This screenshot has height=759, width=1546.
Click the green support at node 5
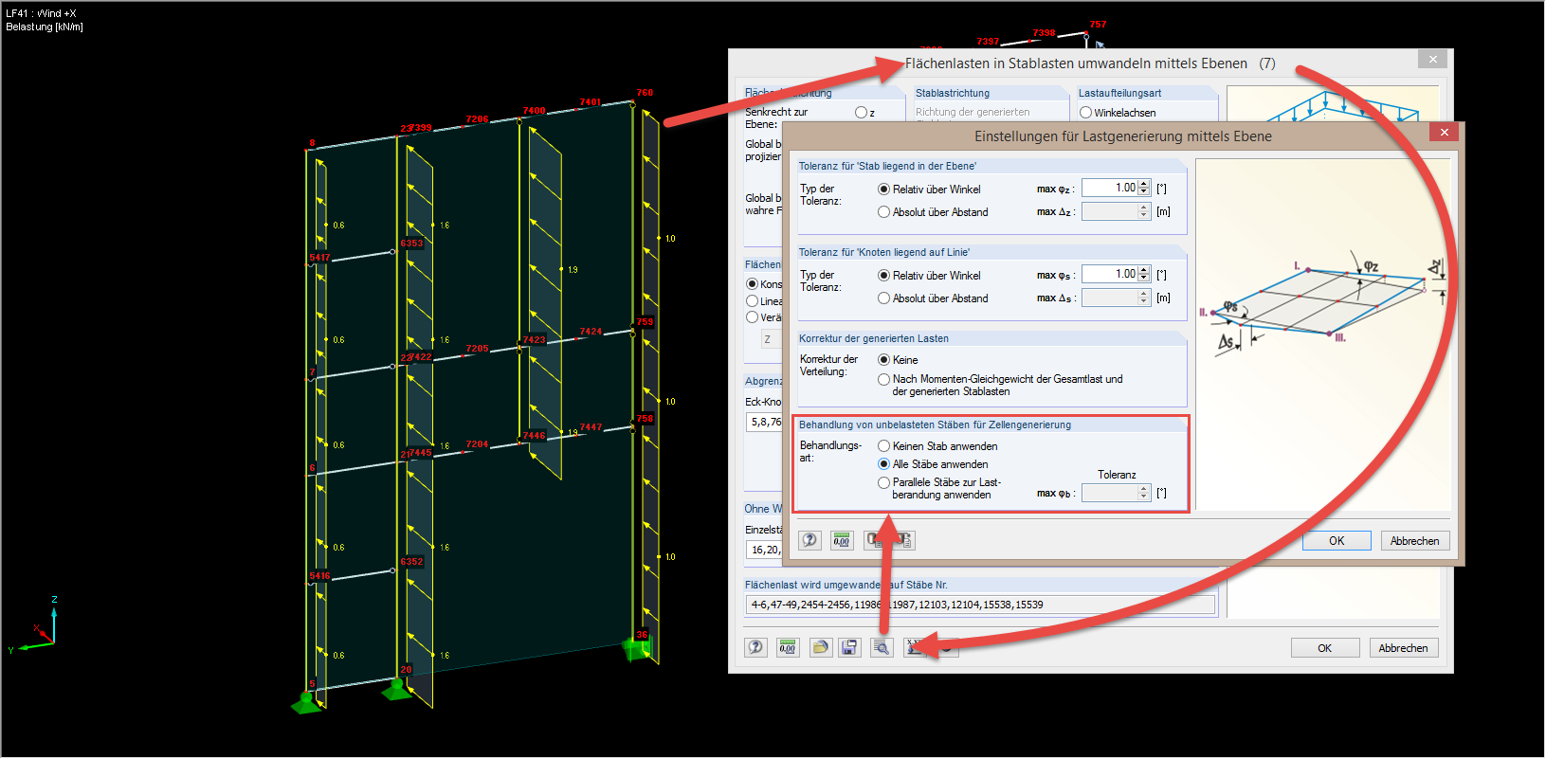[306, 702]
